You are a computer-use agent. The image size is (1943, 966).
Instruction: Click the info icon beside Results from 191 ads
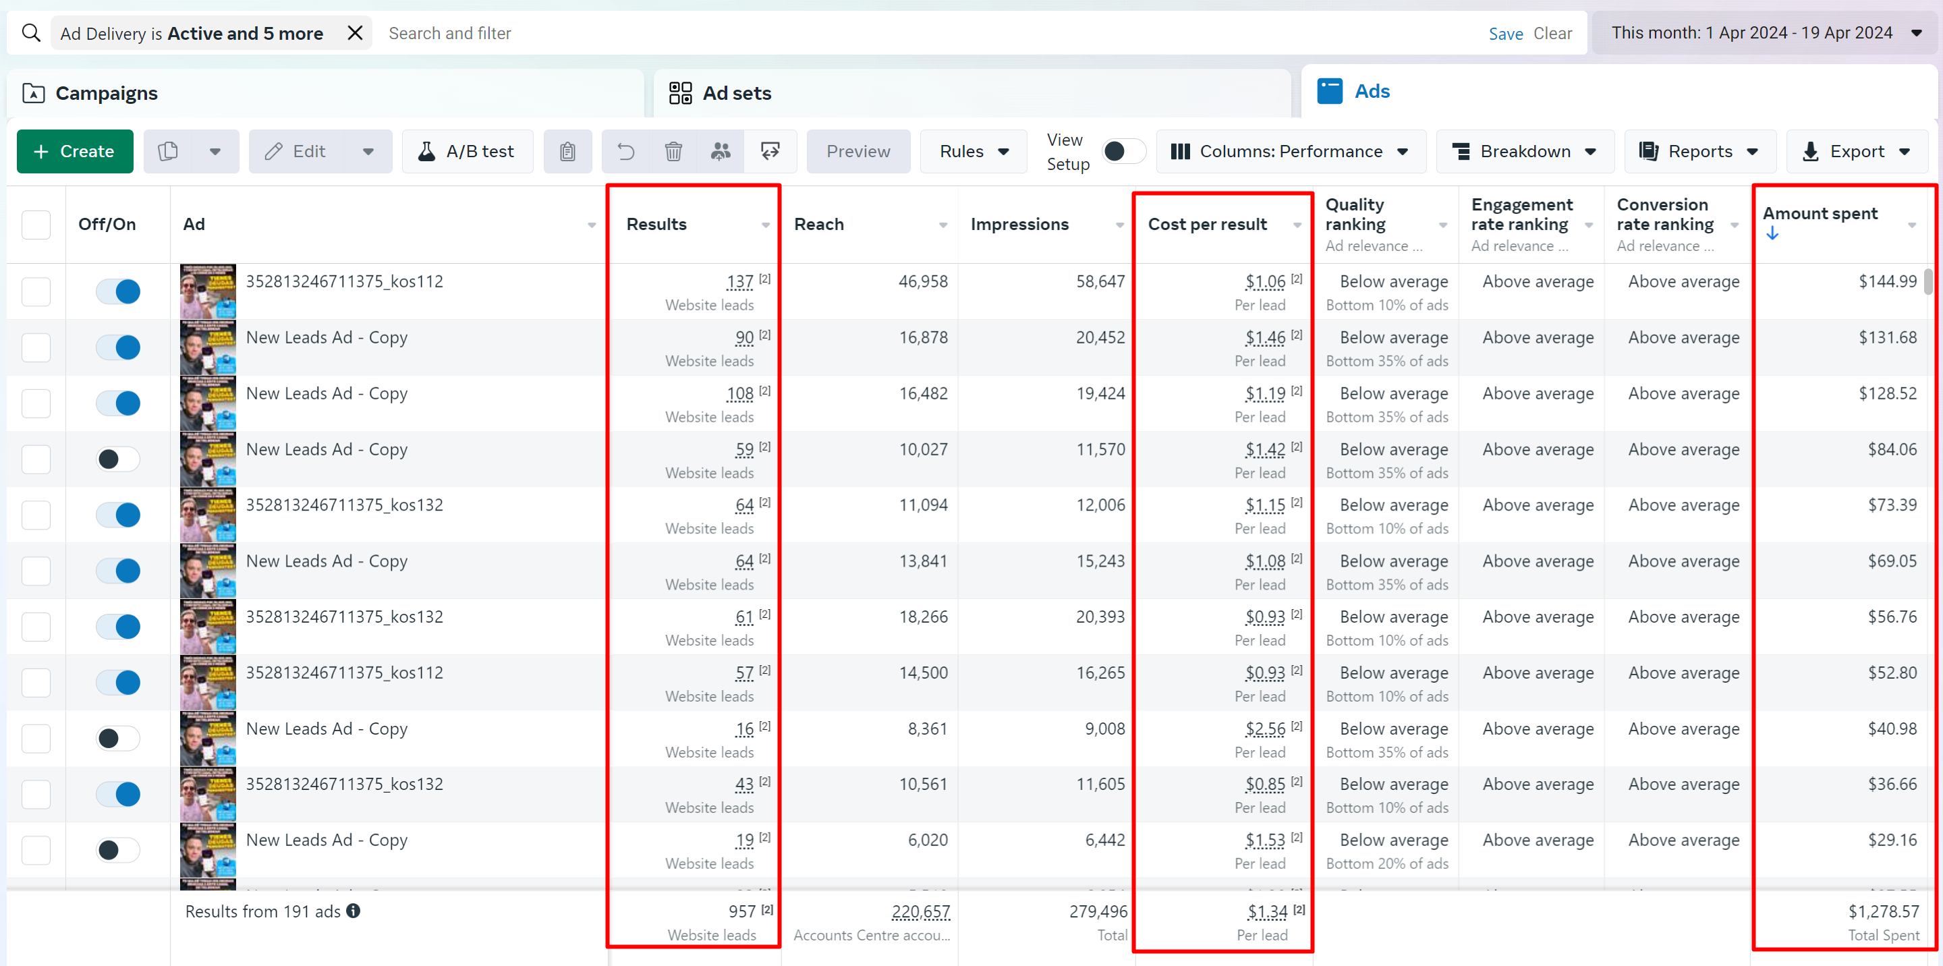point(353,911)
